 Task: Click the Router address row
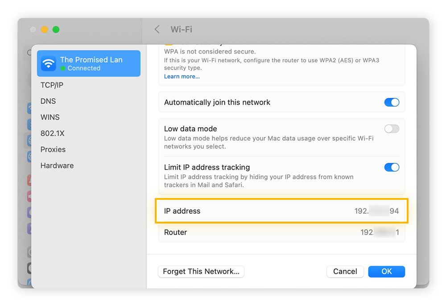coord(281,232)
